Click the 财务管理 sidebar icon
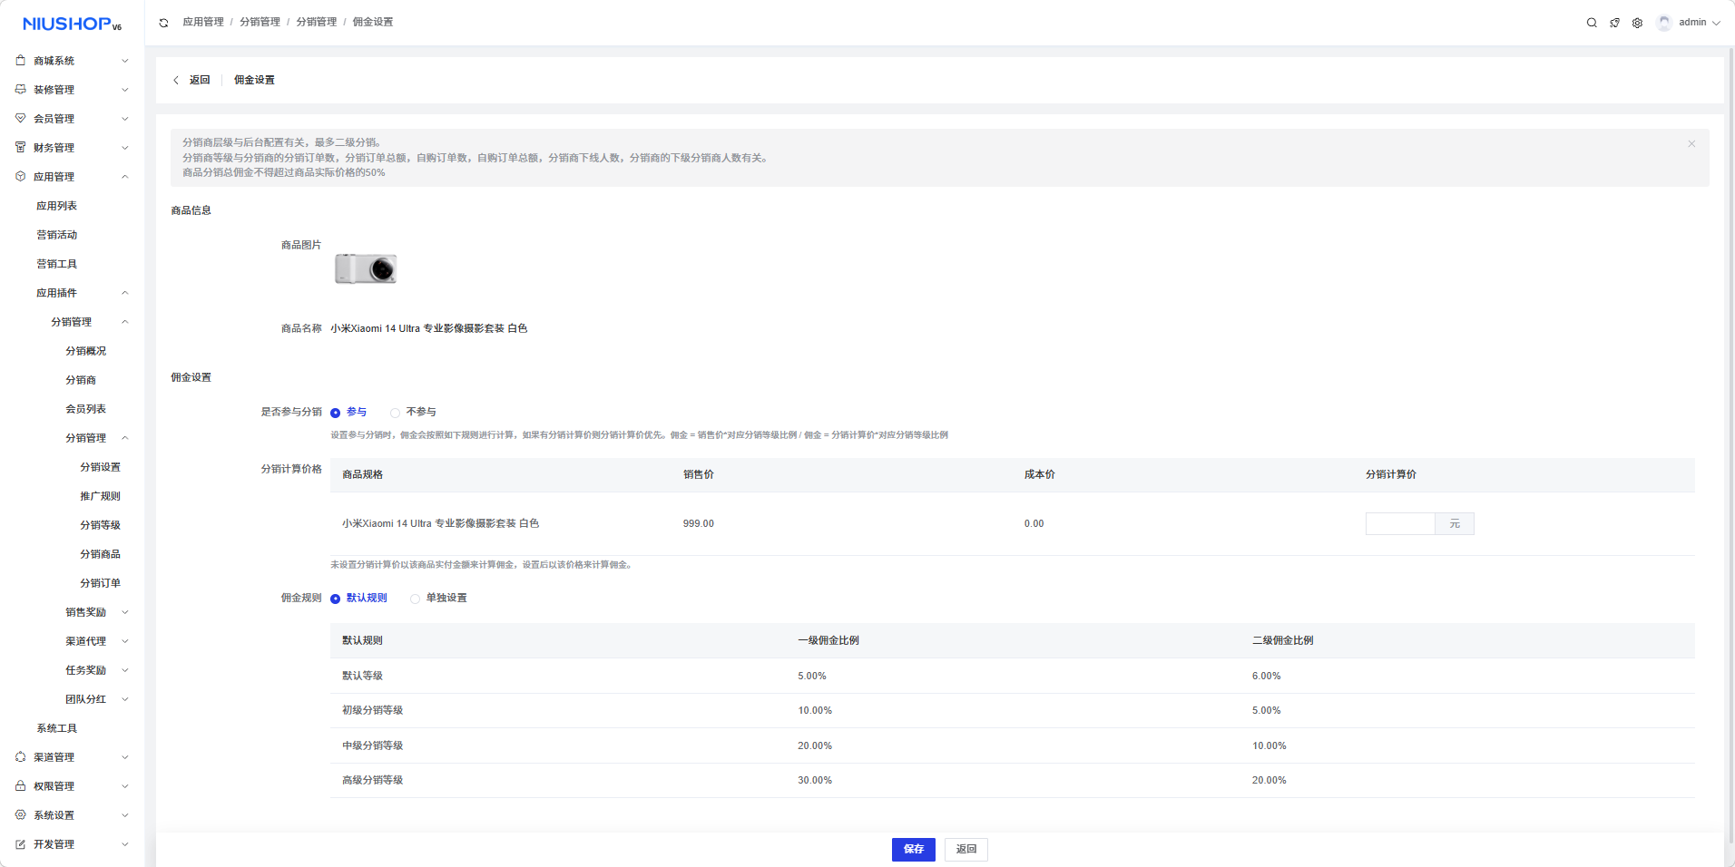 pyautogui.click(x=20, y=148)
